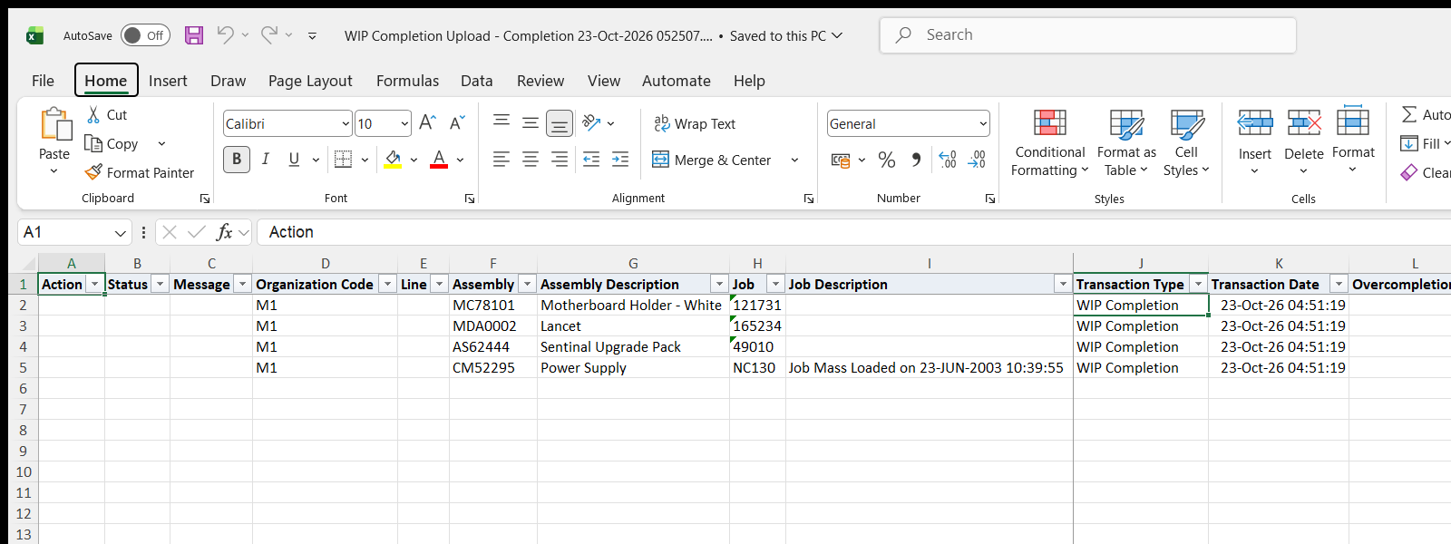Select cell with Motherboard Holder - White
The height and width of the screenshot is (544, 1451).
tap(633, 306)
